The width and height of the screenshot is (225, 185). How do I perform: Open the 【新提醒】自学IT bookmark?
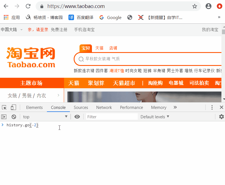click(160, 17)
